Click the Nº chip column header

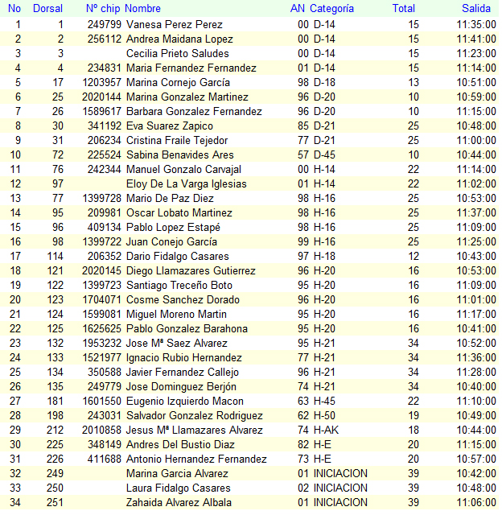pos(102,9)
